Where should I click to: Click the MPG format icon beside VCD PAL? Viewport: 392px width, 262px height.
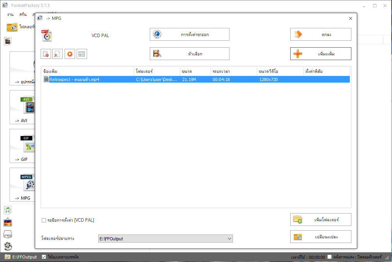46,35
